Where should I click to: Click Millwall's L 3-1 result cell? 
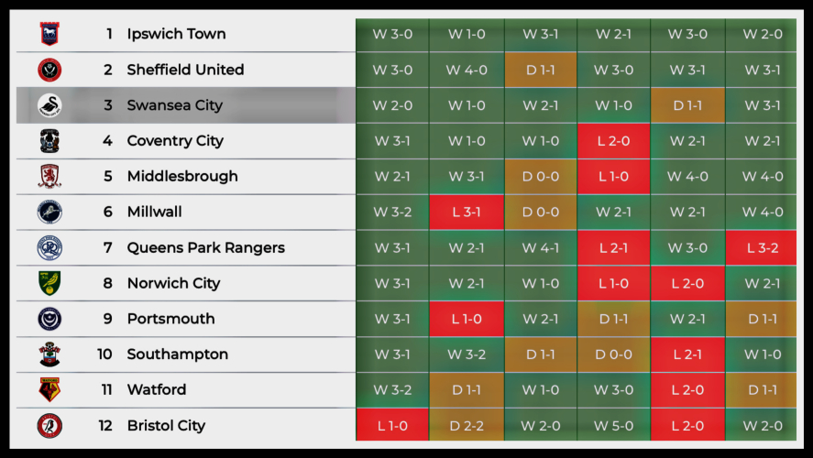(x=467, y=212)
